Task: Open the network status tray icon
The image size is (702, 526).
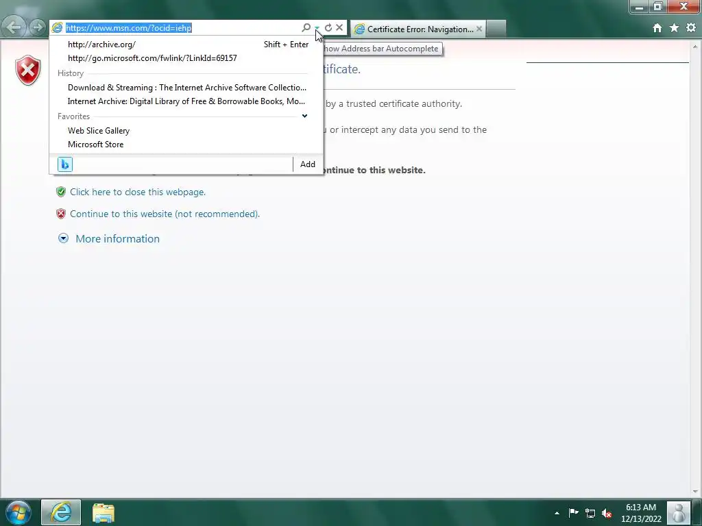Action: (x=590, y=513)
